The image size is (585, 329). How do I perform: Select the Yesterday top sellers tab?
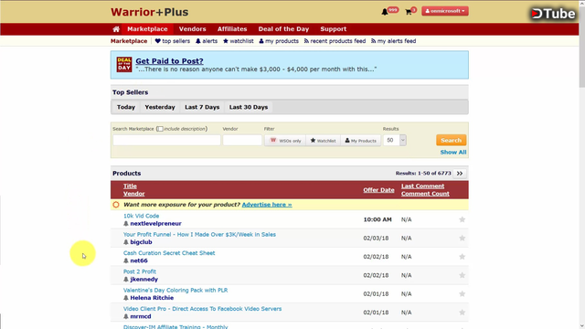coord(160,108)
